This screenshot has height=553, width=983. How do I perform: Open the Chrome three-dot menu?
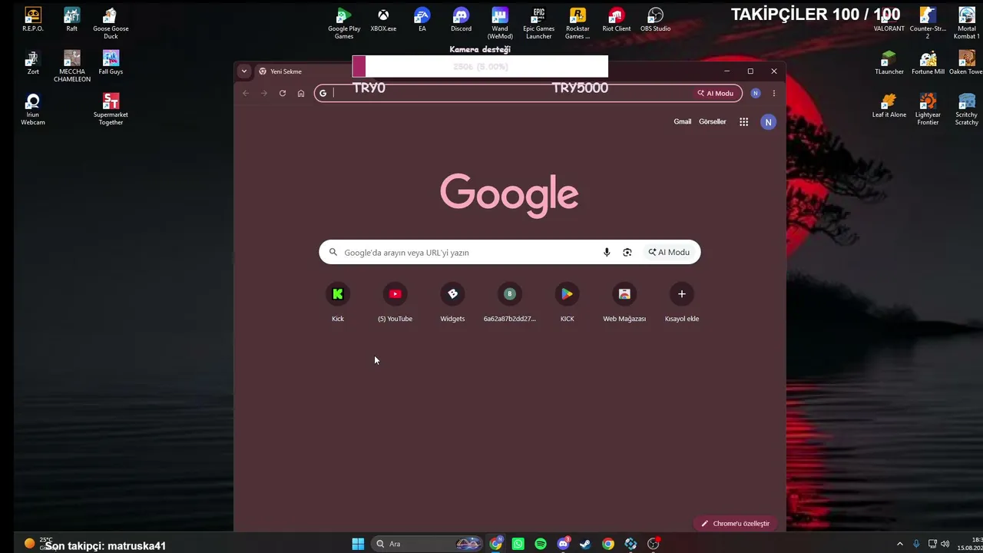774,93
